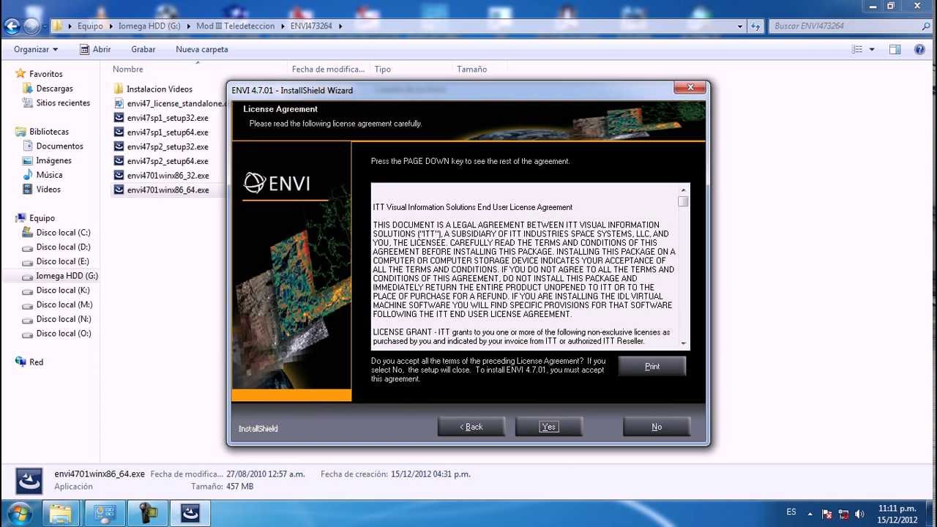Open Bibliotecas in the navigation pane
The width and height of the screenshot is (937, 527).
49,132
